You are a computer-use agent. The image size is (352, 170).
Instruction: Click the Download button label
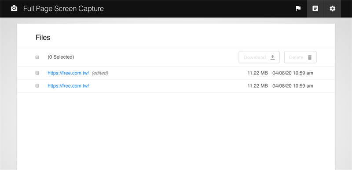coord(255,57)
